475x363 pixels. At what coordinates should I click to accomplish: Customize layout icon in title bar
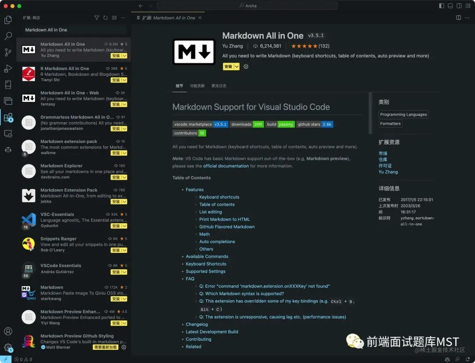tap(468, 6)
